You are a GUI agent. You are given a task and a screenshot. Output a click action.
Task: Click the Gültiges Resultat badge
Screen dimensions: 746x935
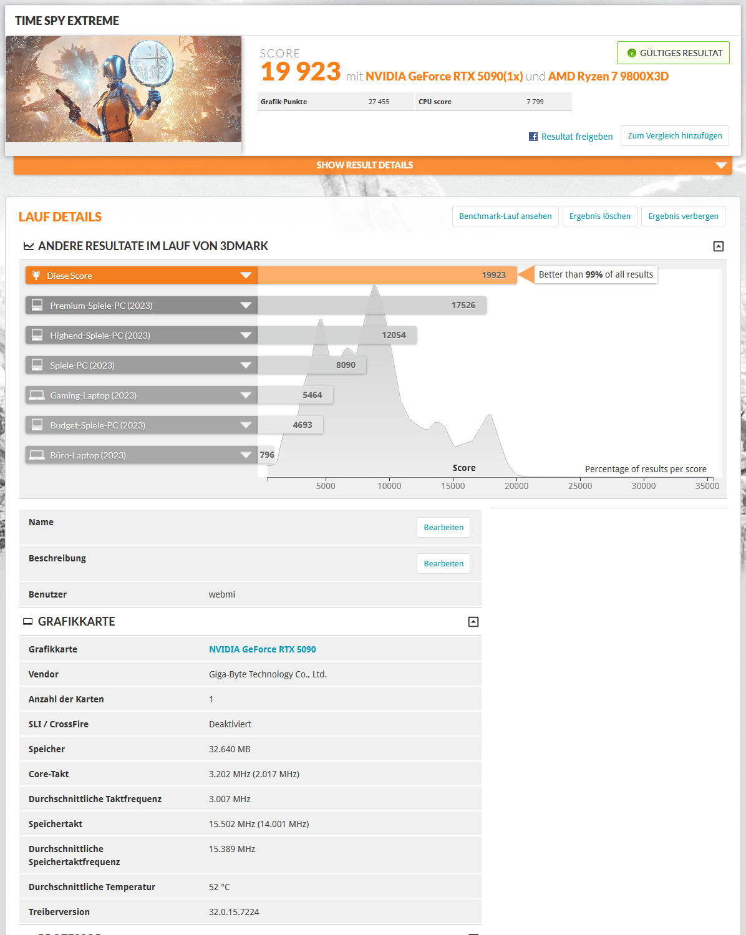point(673,53)
